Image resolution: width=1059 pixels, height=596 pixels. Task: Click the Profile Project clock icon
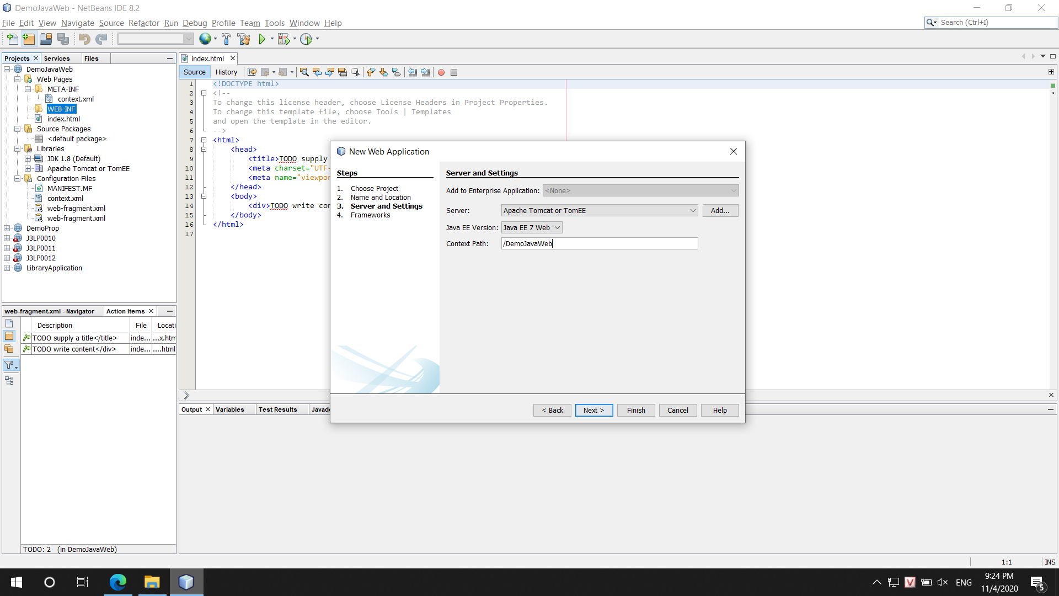[306, 39]
